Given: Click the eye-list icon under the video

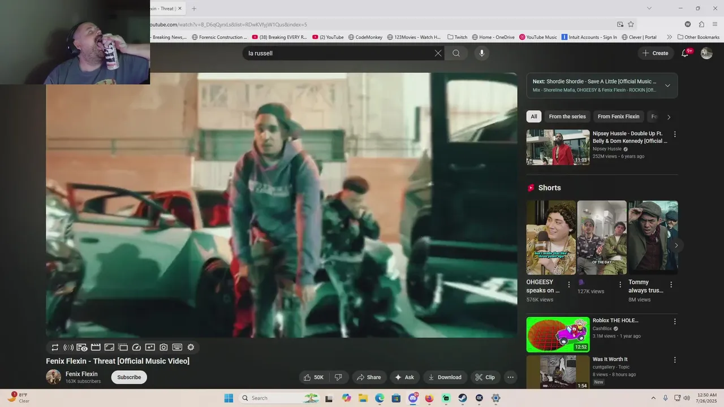Looking at the screenshot, I should (x=82, y=348).
